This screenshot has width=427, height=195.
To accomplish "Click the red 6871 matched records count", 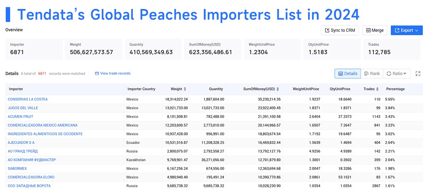I will 42,74.
